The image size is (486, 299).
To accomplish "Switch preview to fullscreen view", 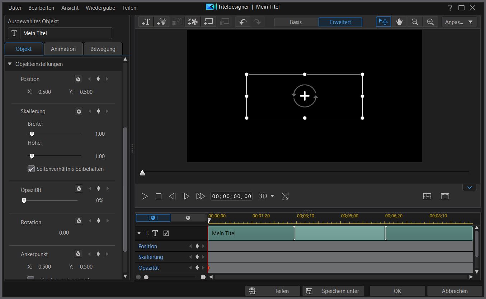I will pos(285,196).
